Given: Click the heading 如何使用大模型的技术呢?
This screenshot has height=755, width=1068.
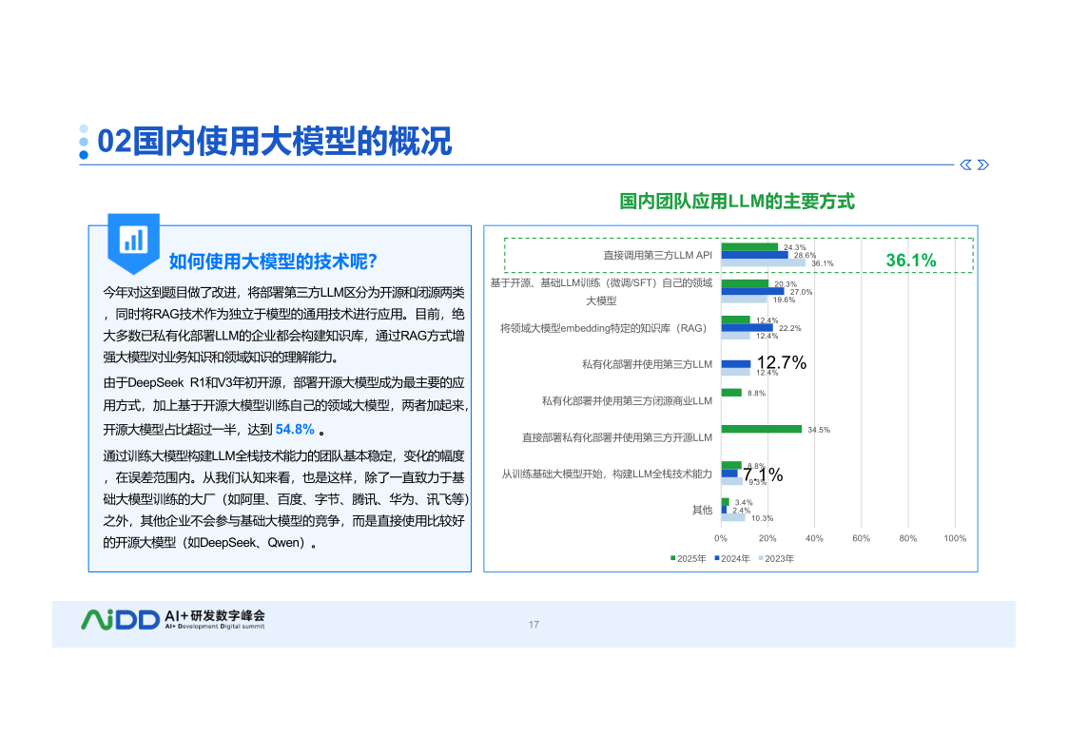Looking at the screenshot, I should point(272,261).
